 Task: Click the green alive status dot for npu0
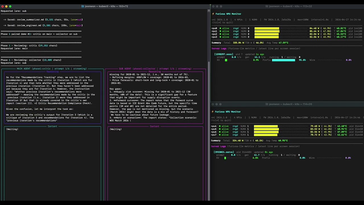pos(220,28)
